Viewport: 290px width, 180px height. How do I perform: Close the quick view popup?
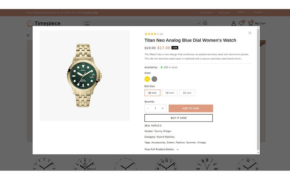click(250, 33)
